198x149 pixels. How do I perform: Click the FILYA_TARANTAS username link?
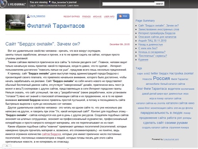tap(38, 16)
